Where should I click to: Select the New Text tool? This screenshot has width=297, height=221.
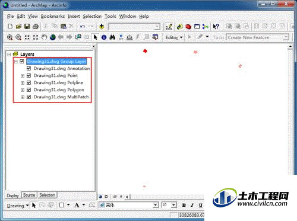coord(77,205)
